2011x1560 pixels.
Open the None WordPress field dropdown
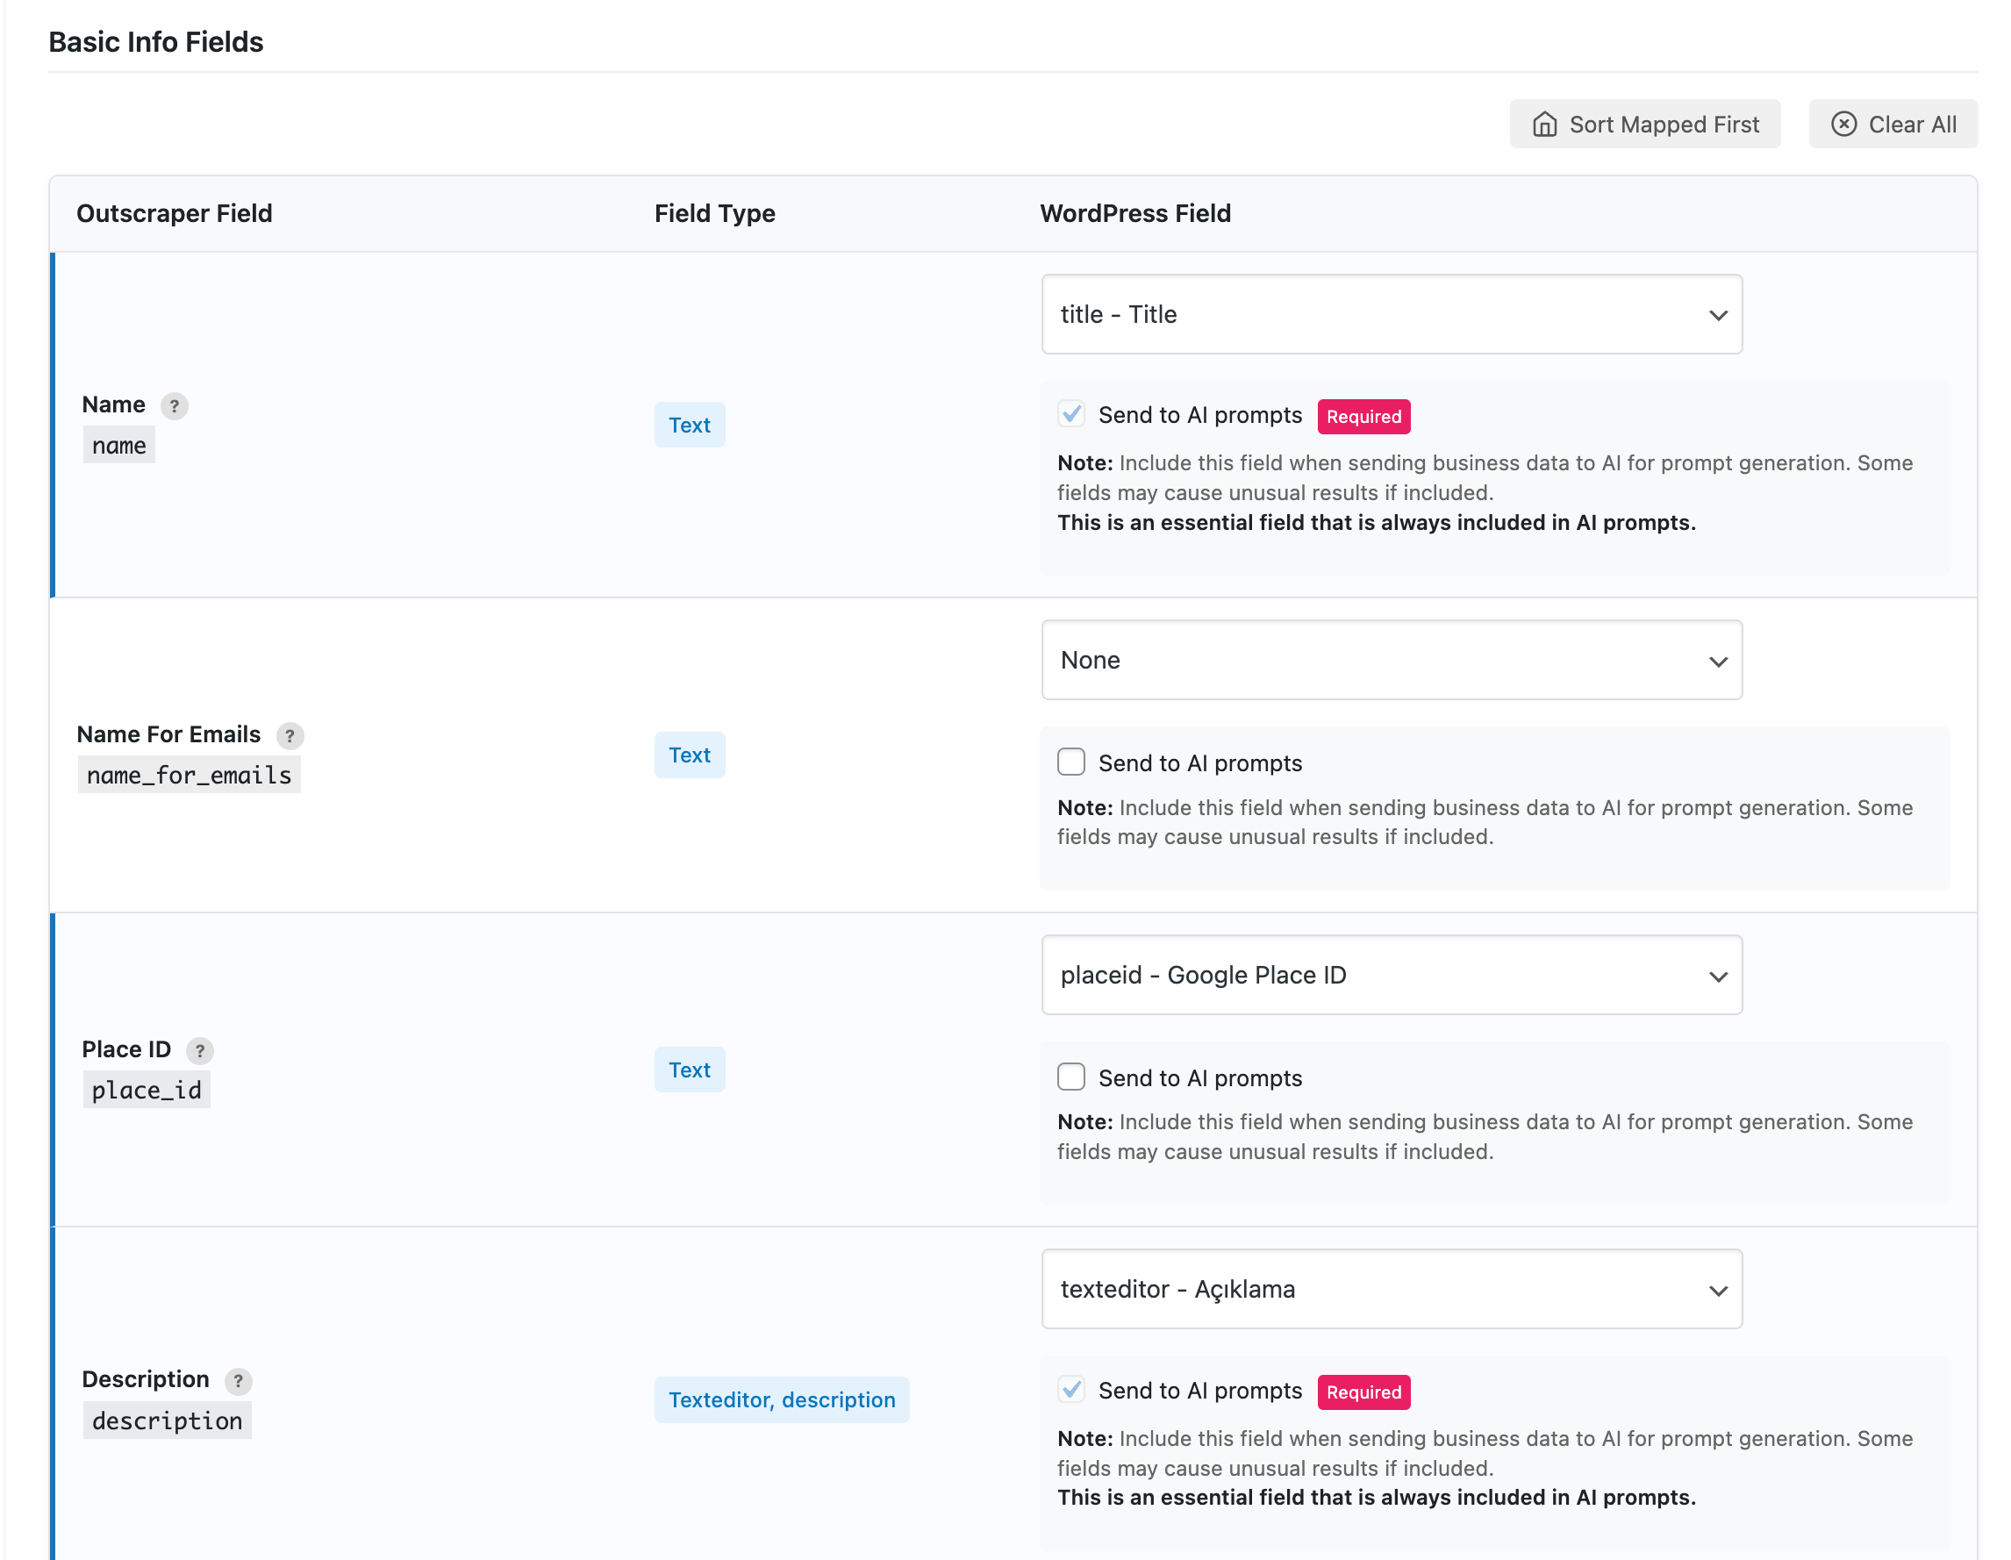pyautogui.click(x=1391, y=661)
